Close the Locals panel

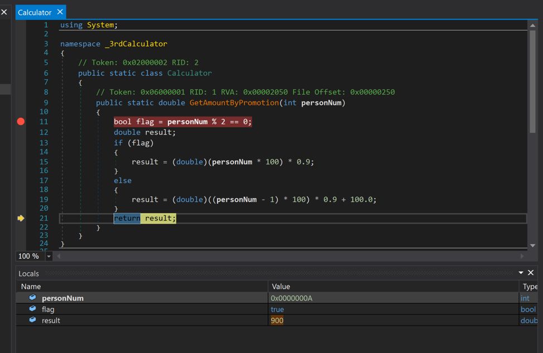531,273
